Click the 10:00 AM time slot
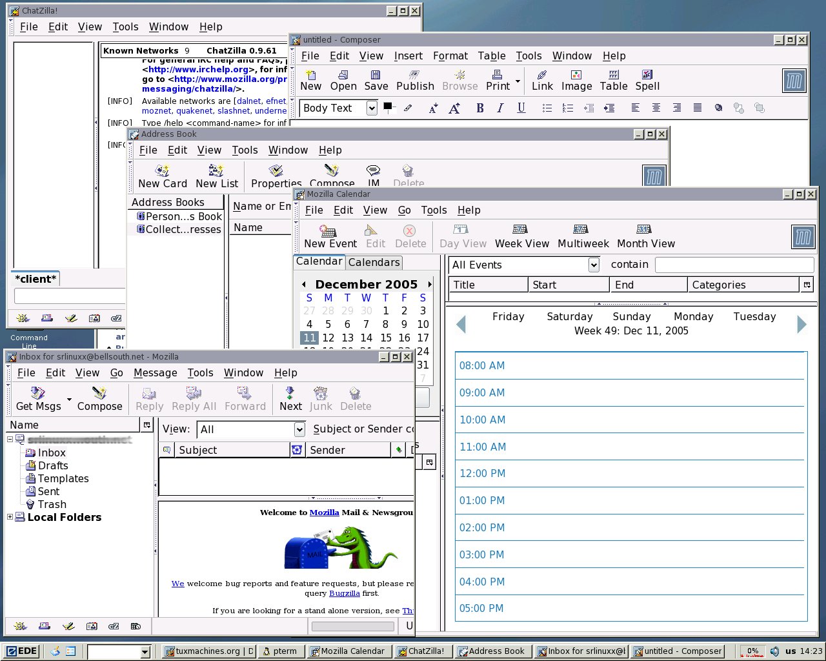826x661 pixels. tap(631, 420)
